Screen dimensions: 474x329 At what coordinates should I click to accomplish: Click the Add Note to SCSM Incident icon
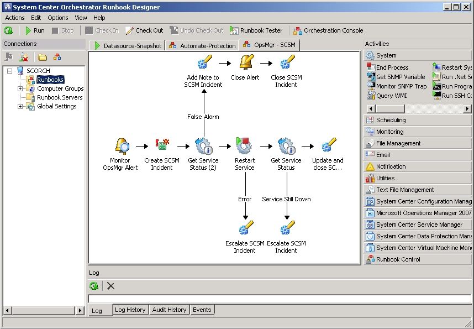click(x=203, y=62)
